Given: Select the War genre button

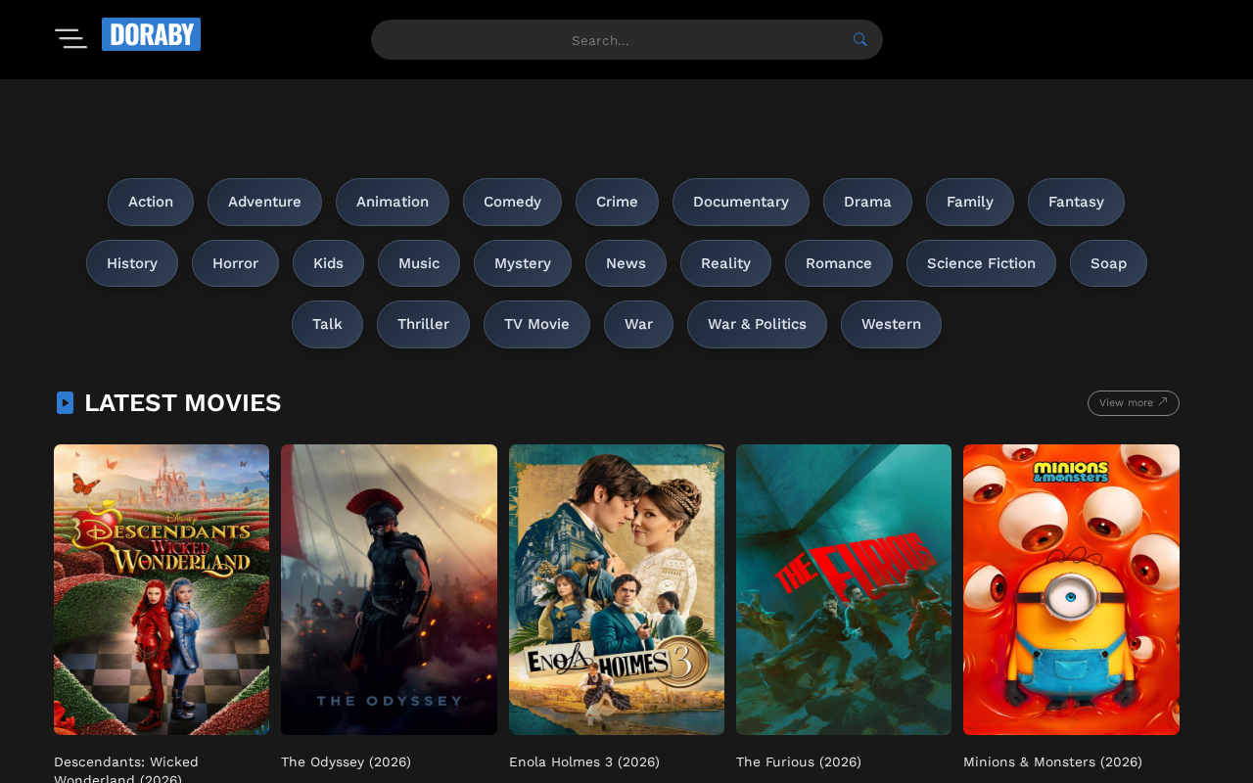Looking at the screenshot, I should coord(638,324).
